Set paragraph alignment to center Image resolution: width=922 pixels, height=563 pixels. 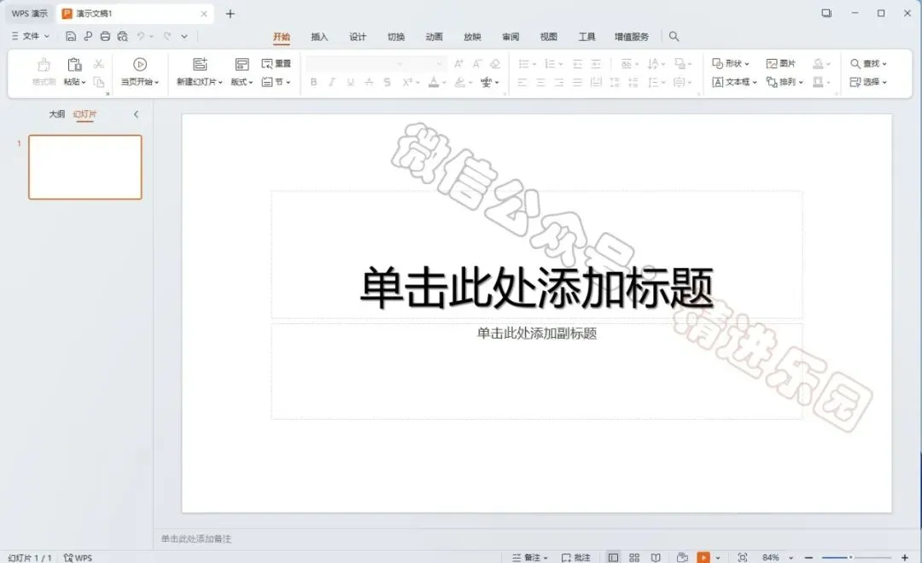pyautogui.click(x=540, y=82)
